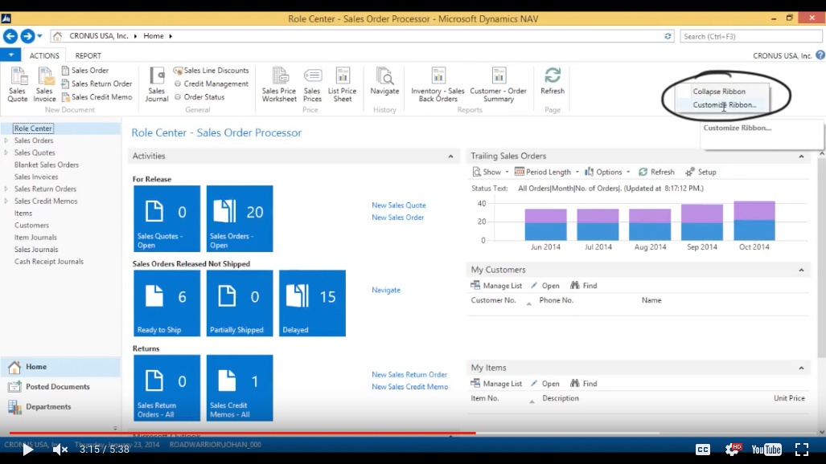Screen dimensions: 826x464
Task: Open the Sales Quotes - Open tile
Action: (167, 218)
